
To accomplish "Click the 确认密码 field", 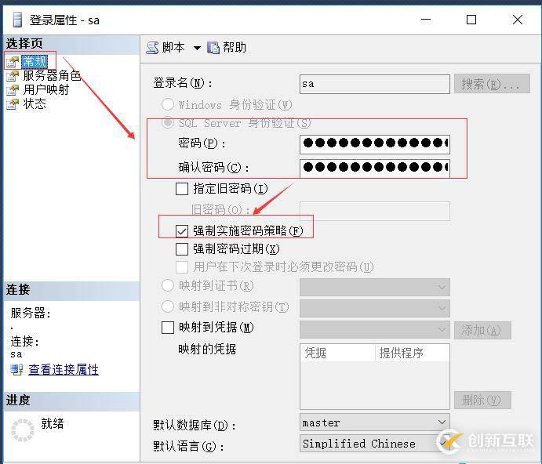I will pos(375,169).
